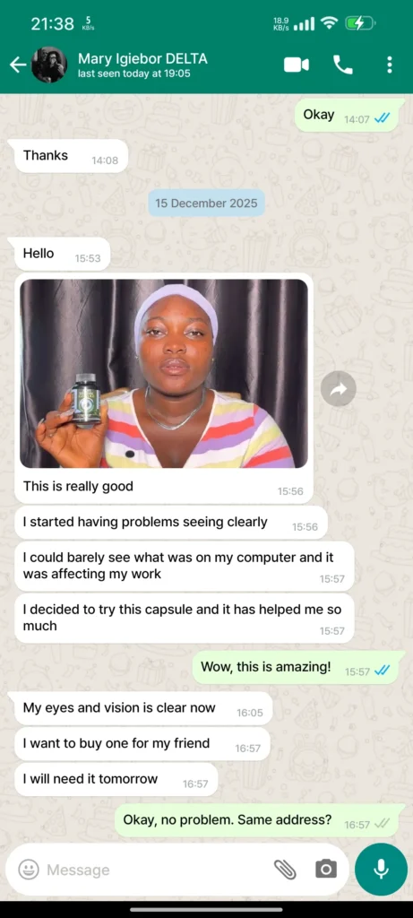The height and width of the screenshot is (918, 413).
Task: Open the emoji picker in message bar
Action: [29, 870]
